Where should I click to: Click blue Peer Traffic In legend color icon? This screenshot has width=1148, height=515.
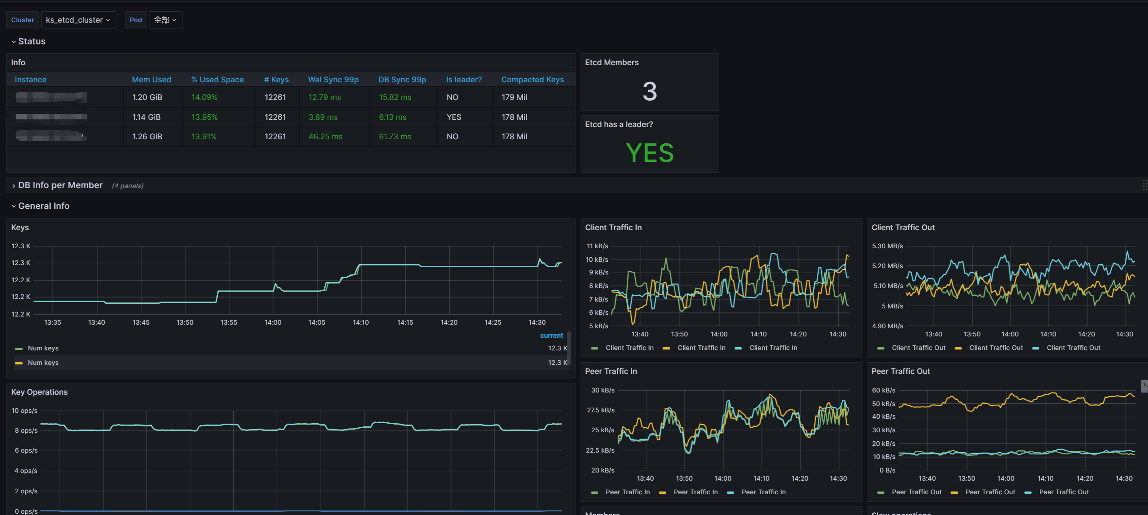pos(730,492)
